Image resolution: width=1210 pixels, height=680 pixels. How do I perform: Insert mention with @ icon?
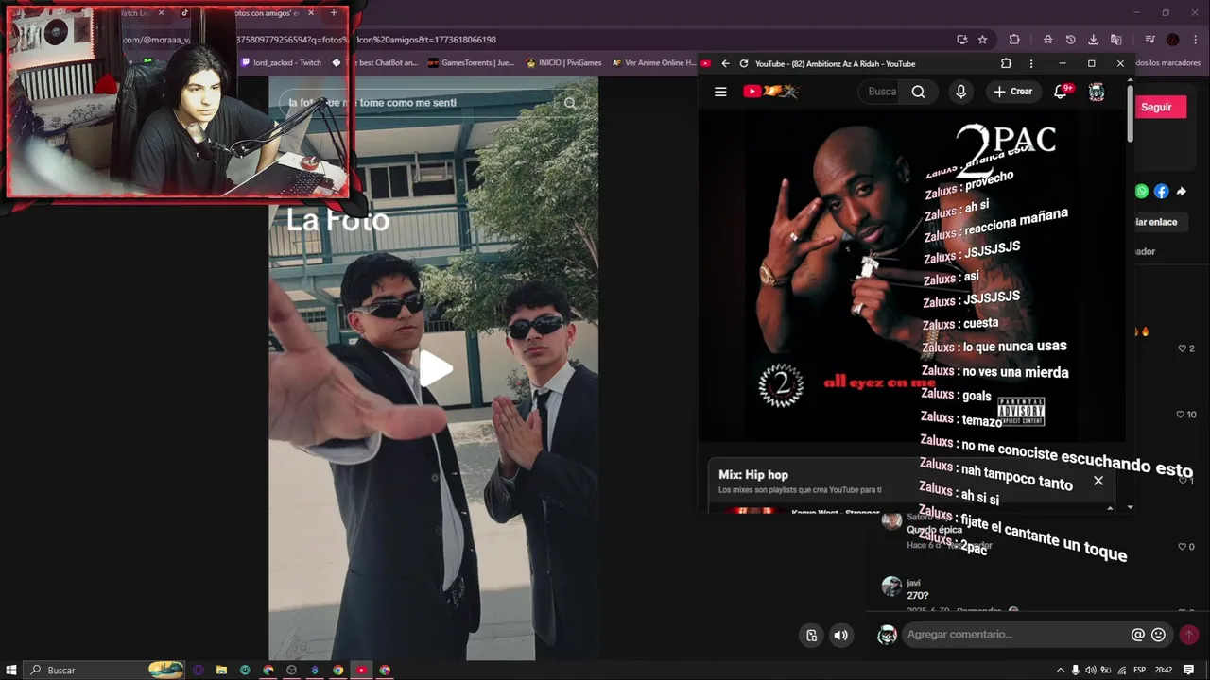pyautogui.click(x=1138, y=635)
